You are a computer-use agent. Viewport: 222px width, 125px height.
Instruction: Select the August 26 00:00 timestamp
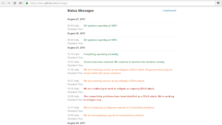point(75,41)
